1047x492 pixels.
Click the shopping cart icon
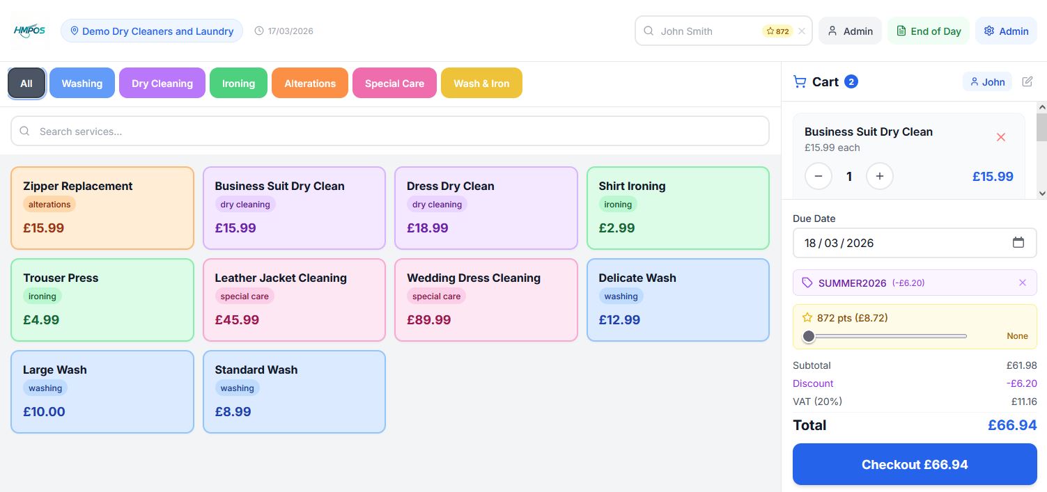point(800,82)
